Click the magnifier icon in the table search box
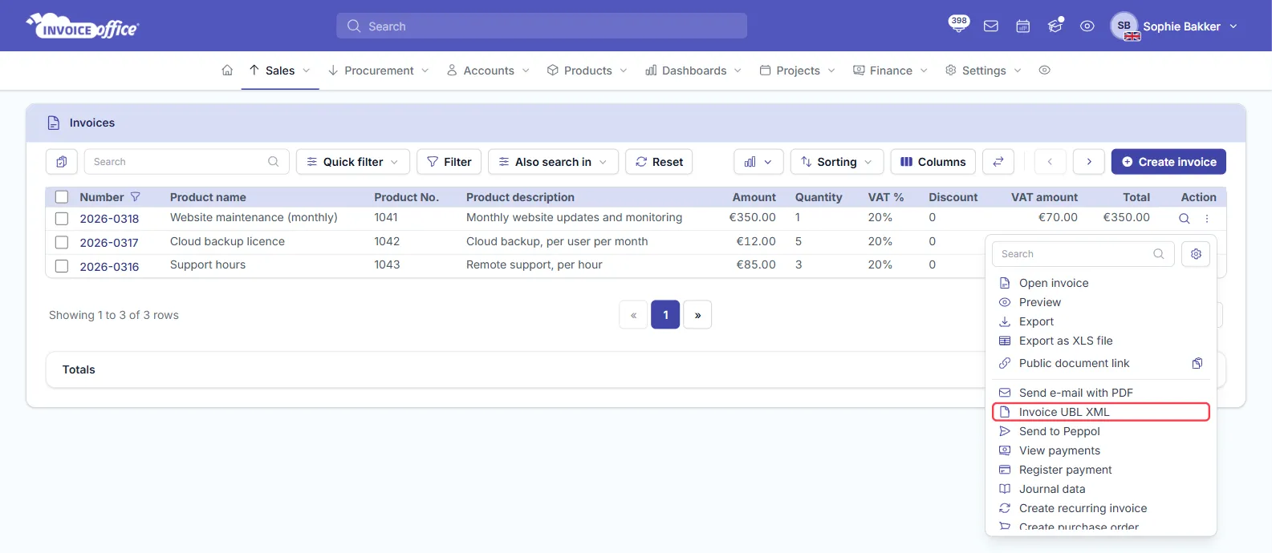The image size is (1272, 553). click(x=274, y=162)
